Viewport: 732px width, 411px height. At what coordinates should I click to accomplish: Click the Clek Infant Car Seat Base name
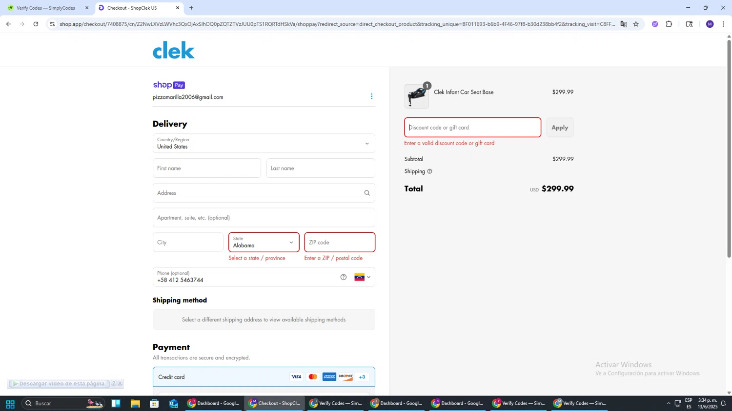[464, 92]
